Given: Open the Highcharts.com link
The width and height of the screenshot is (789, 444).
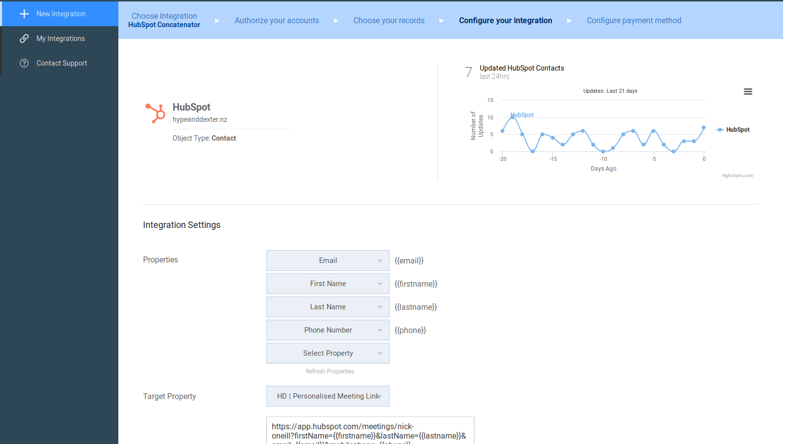Looking at the screenshot, I should coord(737,175).
